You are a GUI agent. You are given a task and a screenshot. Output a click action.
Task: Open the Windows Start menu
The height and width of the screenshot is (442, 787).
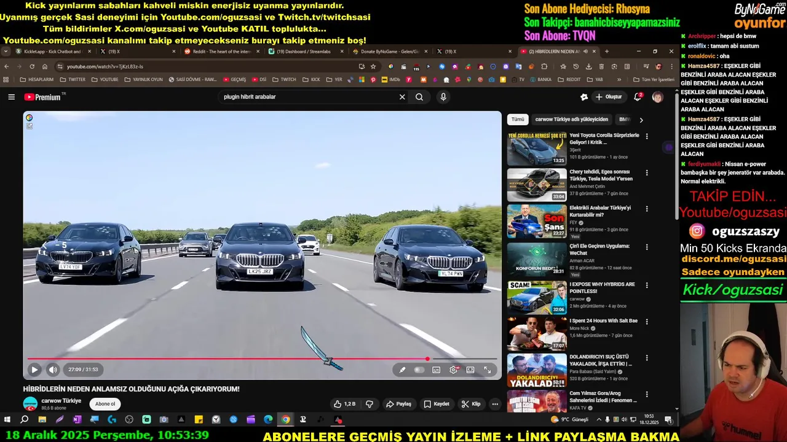tap(7, 420)
